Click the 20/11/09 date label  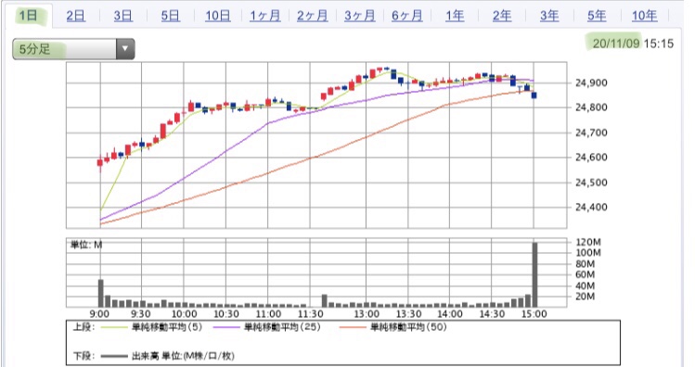tap(616, 44)
